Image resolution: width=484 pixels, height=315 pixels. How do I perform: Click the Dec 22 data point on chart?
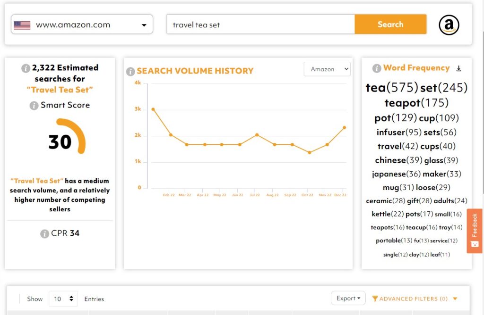point(345,127)
